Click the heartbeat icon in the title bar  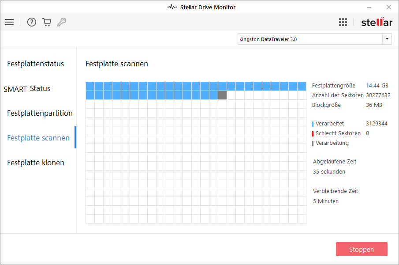172,7
